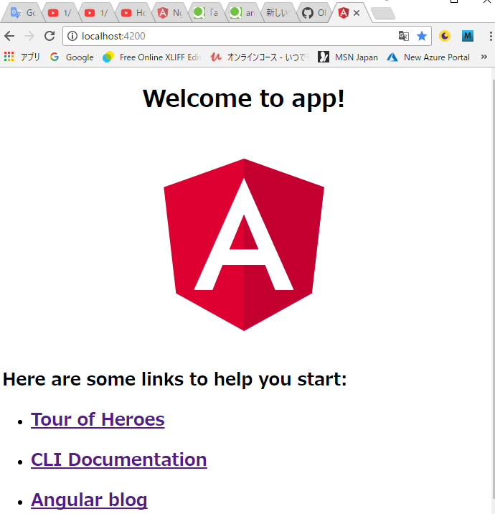
Task: Click the Angular logo image
Action: click(x=244, y=245)
